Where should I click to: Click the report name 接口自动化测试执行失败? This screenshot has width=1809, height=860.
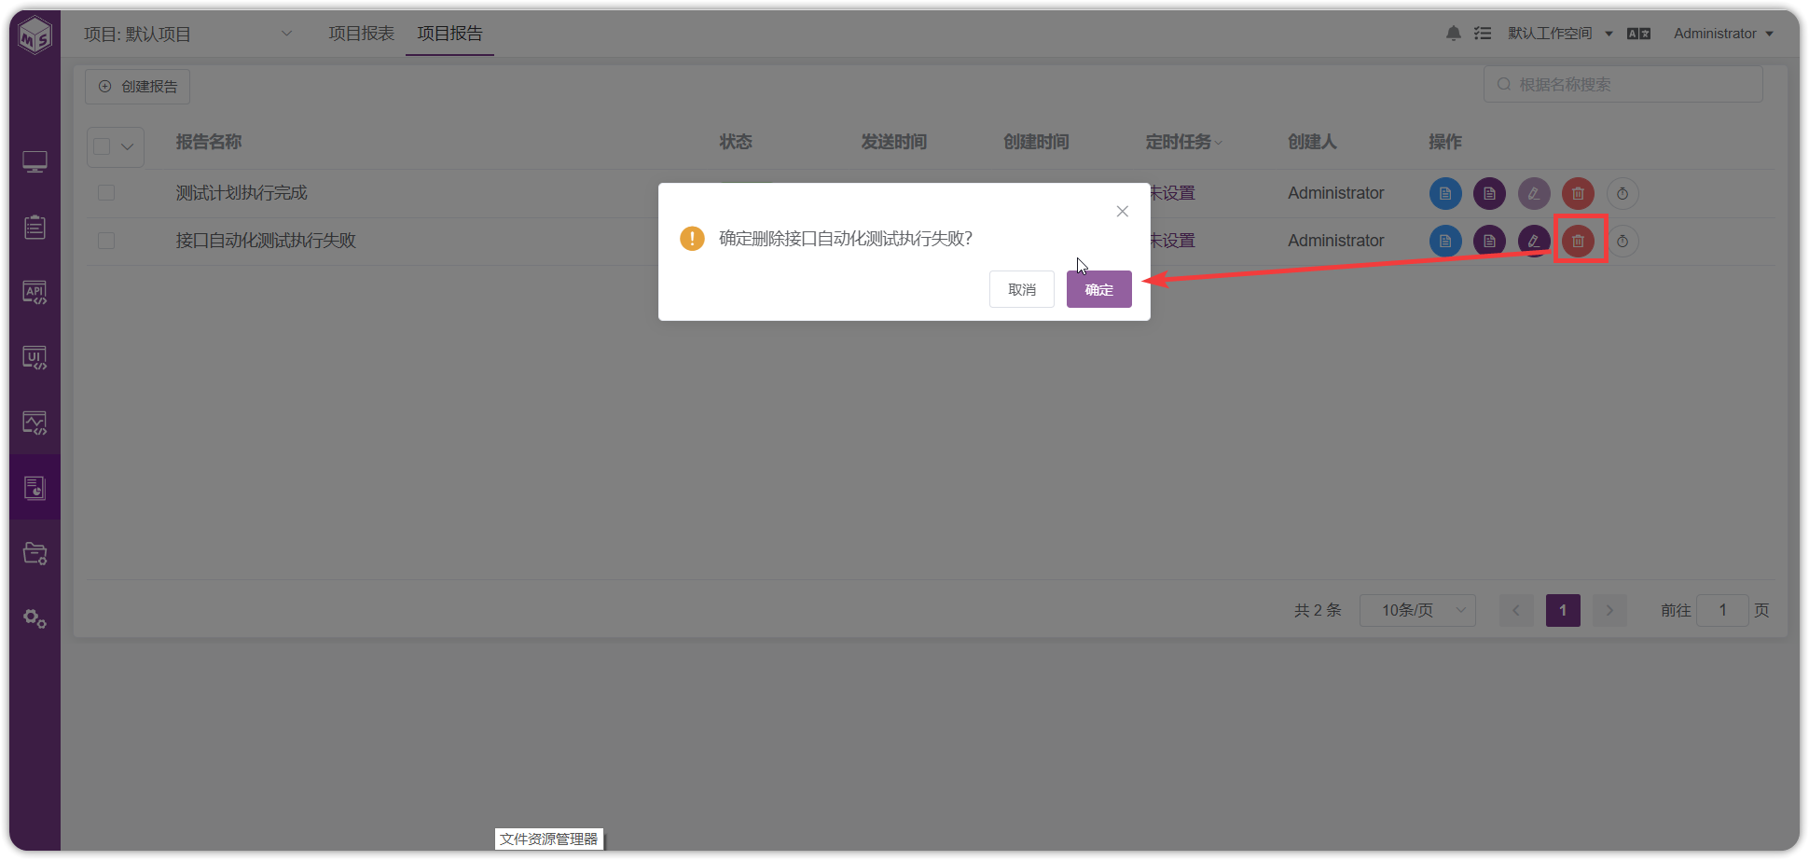tap(266, 241)
